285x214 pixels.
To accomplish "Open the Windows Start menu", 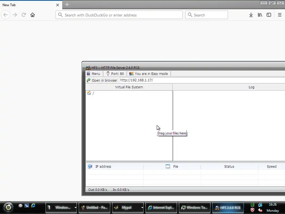I will coord(8,207).
